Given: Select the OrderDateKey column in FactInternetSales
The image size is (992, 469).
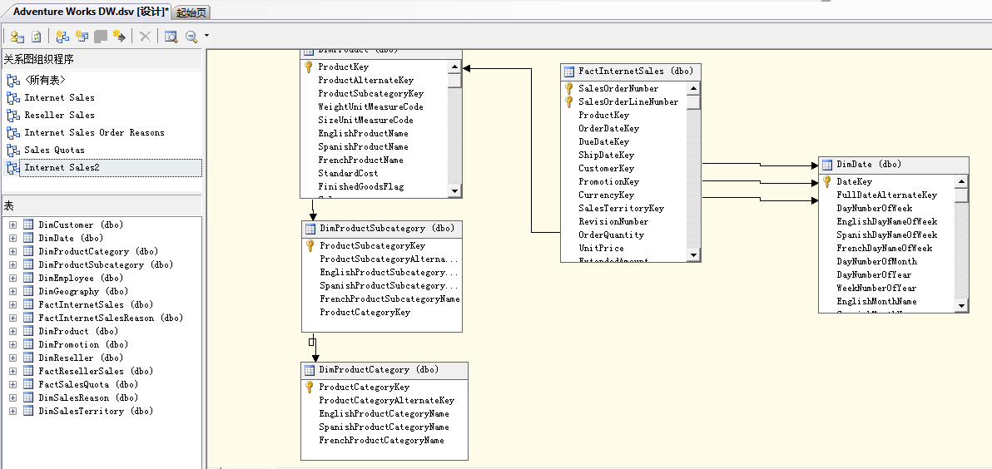Looking at the screenshot, I should point(608,128).
